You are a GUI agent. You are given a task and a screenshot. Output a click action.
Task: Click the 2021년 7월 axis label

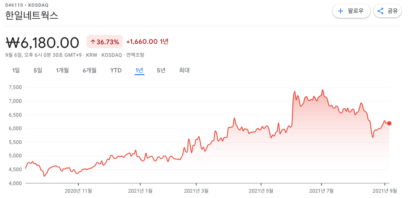tap(322, 190)
